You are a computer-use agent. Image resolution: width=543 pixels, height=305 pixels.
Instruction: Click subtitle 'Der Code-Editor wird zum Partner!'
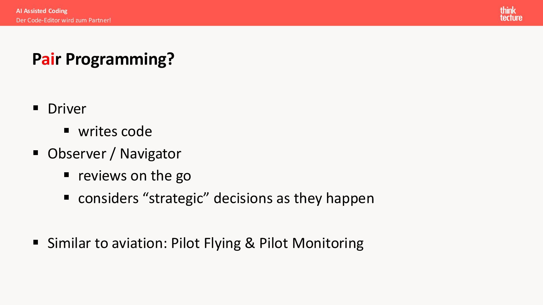tap(63, 20)
